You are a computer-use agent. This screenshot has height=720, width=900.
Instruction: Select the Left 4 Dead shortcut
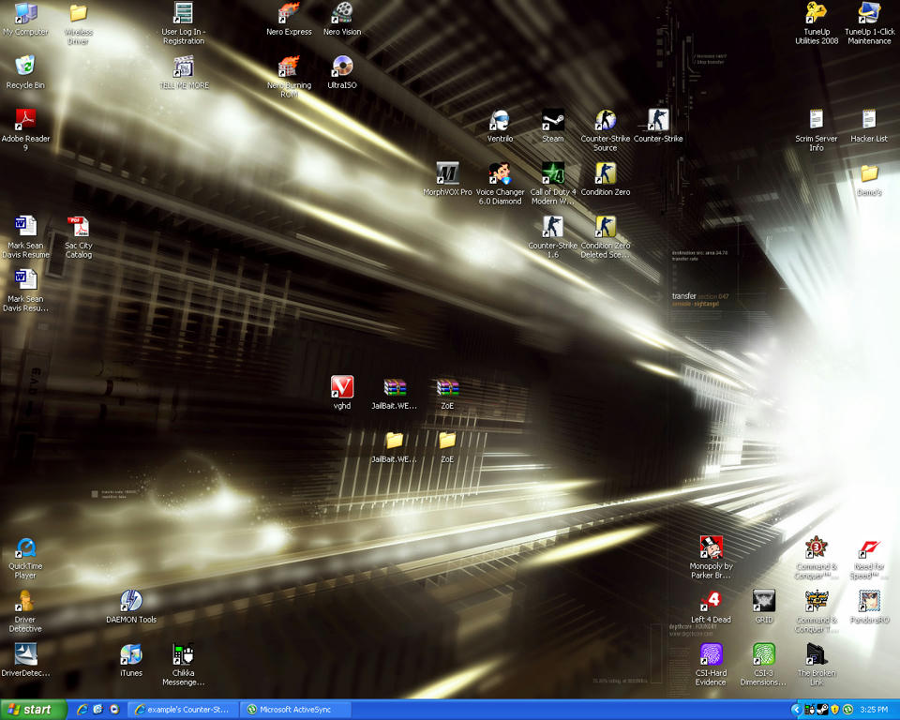point(711,607)
